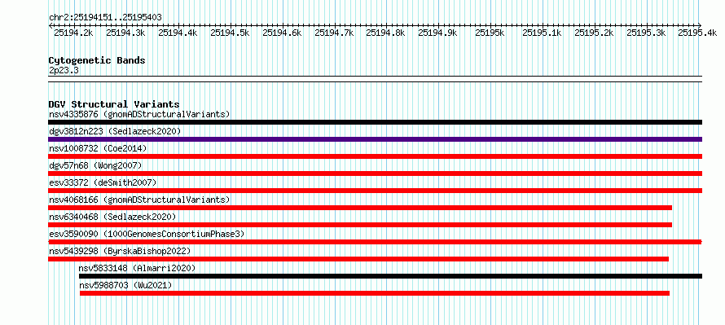Open nsv4068166 gnomADStructuralVariants label
The image size is (725, 325).
pyautogui.click(x=139, y=200)
